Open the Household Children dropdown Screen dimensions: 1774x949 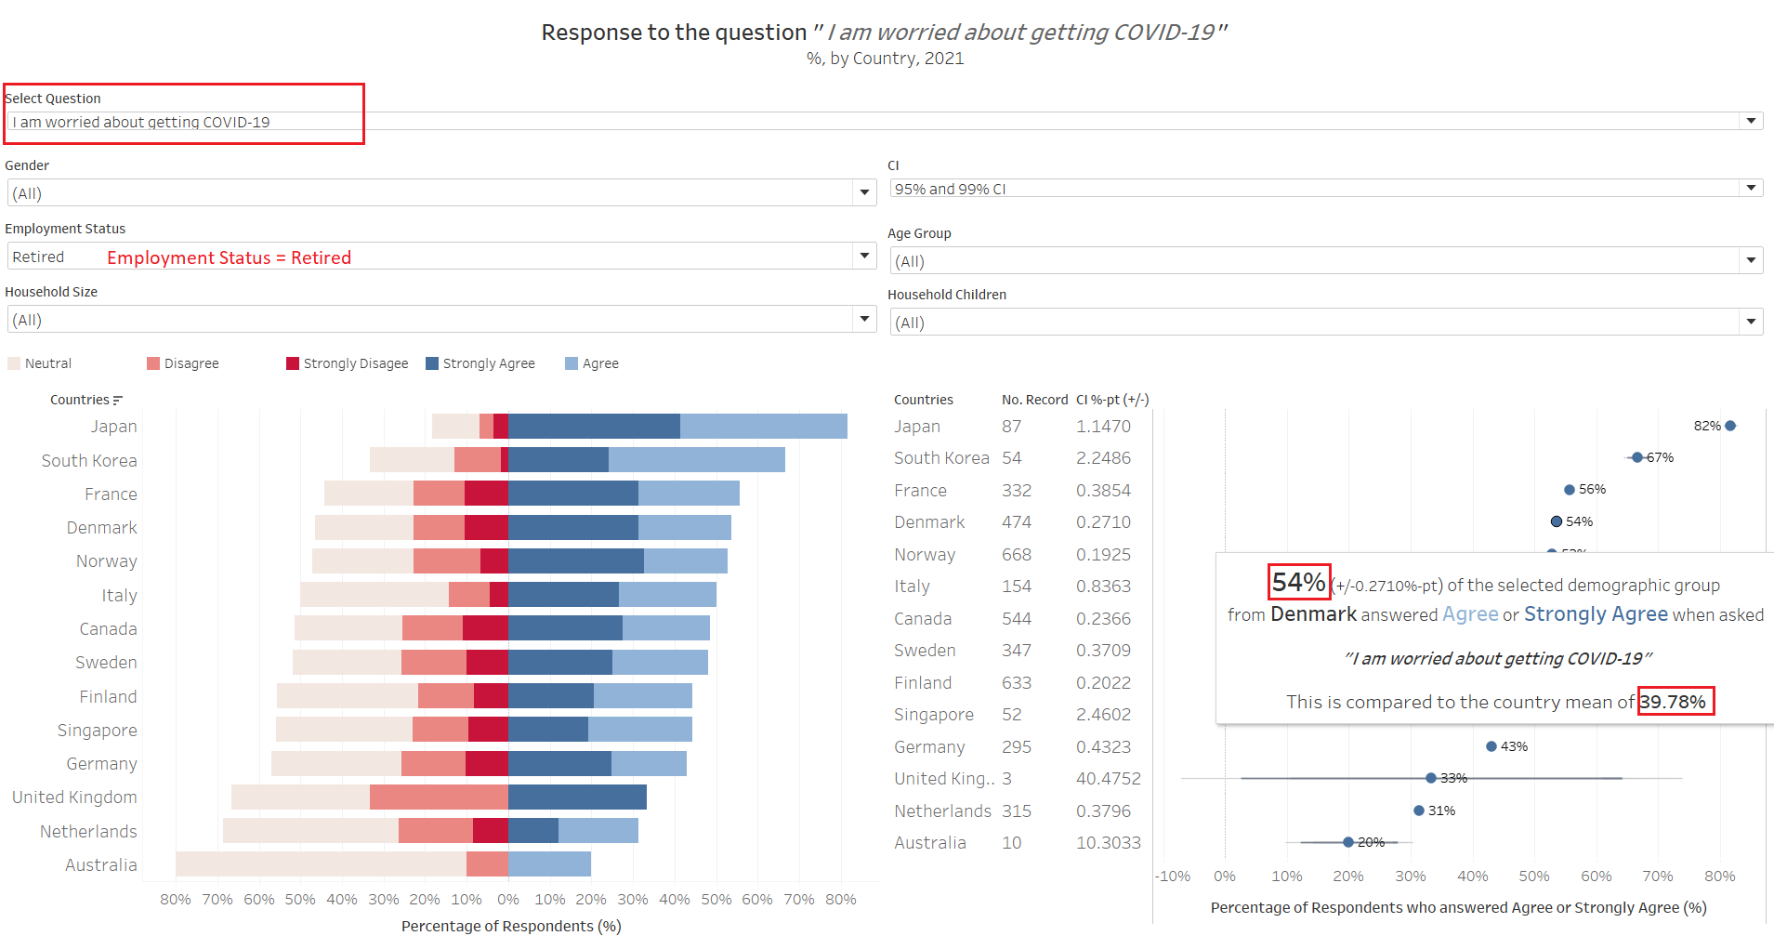[1751, 322]
